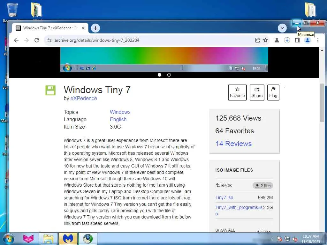Expand the tab search dropdown arrow

(282, 28)
